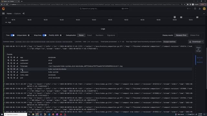
Task: Filter for value on pod row
Action: pyautogui.click(x=8, y=78)
